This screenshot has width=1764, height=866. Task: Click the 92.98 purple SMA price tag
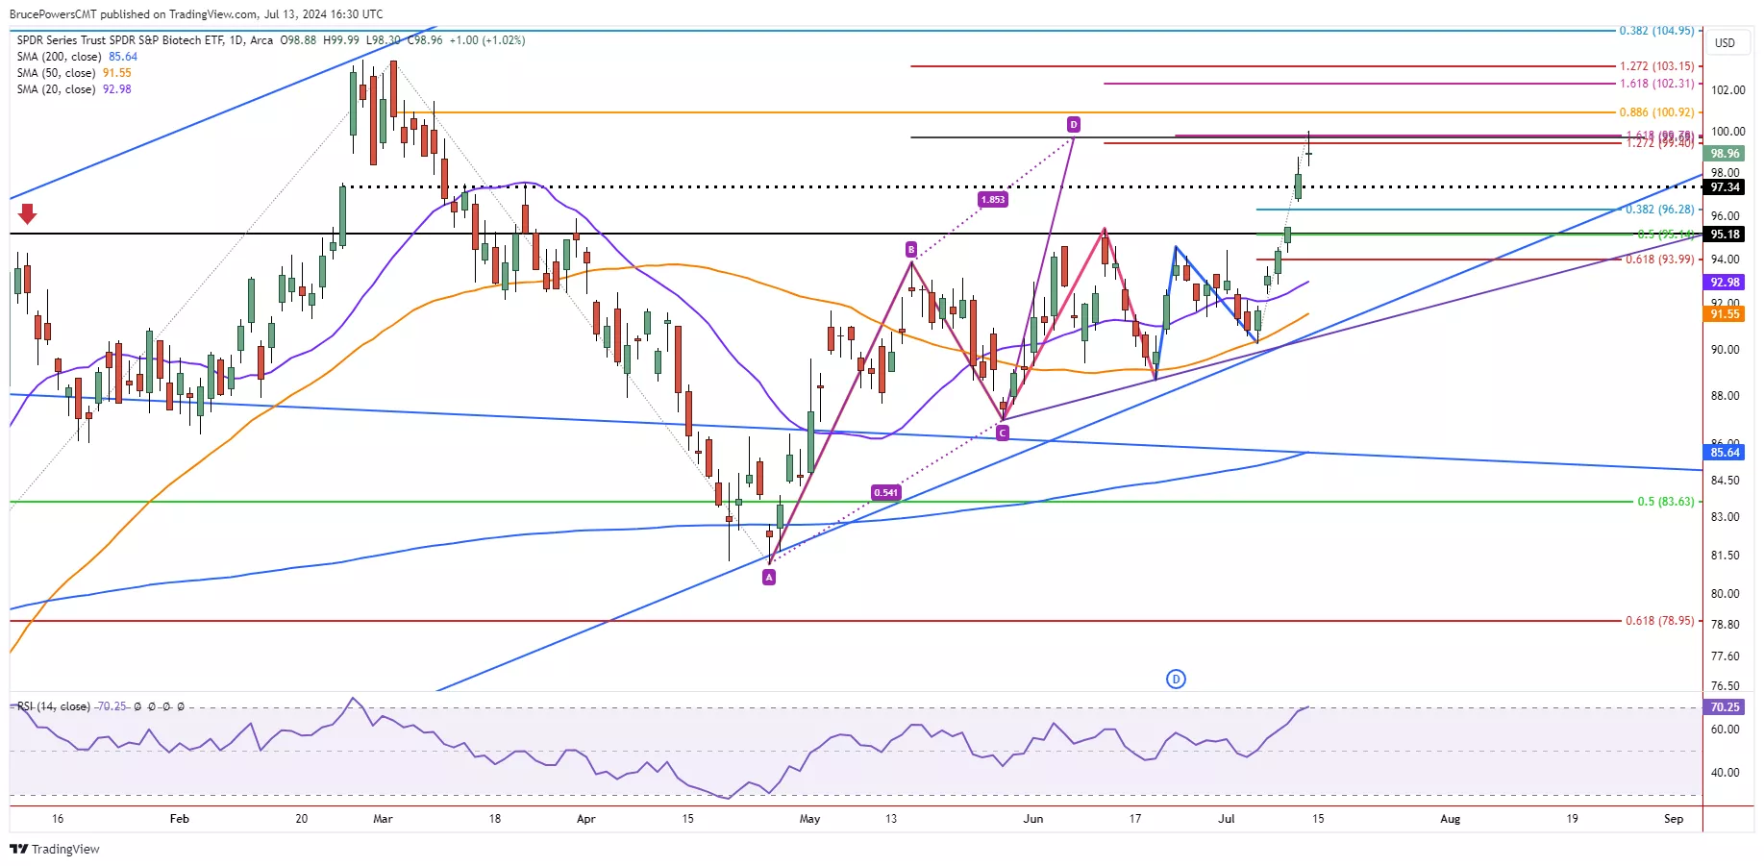pyautogui.click(x=1725, y=282)
